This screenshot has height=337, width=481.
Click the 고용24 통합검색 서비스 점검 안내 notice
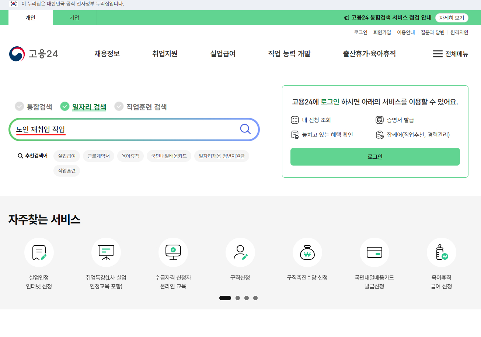[391, 18]
